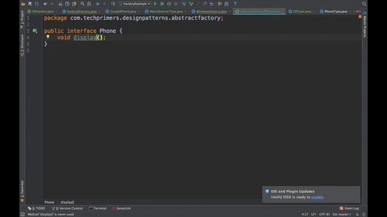Show hidden editor tabs dropdown
The width and height of the screenshot is (387, 217).
coord(357,11)
